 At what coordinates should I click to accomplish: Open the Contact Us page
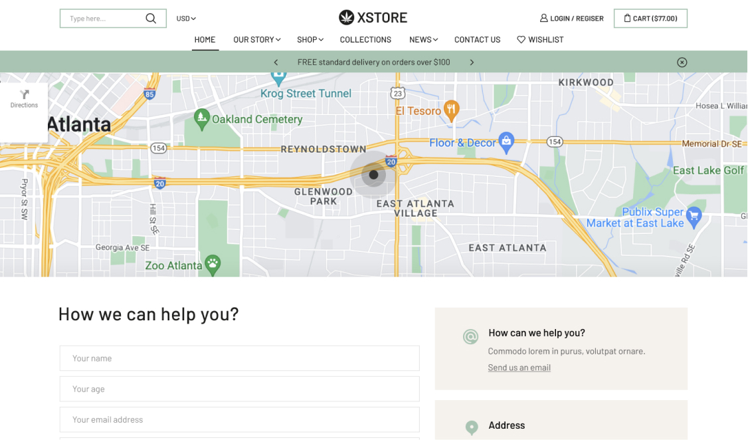[x=477, y=40]
